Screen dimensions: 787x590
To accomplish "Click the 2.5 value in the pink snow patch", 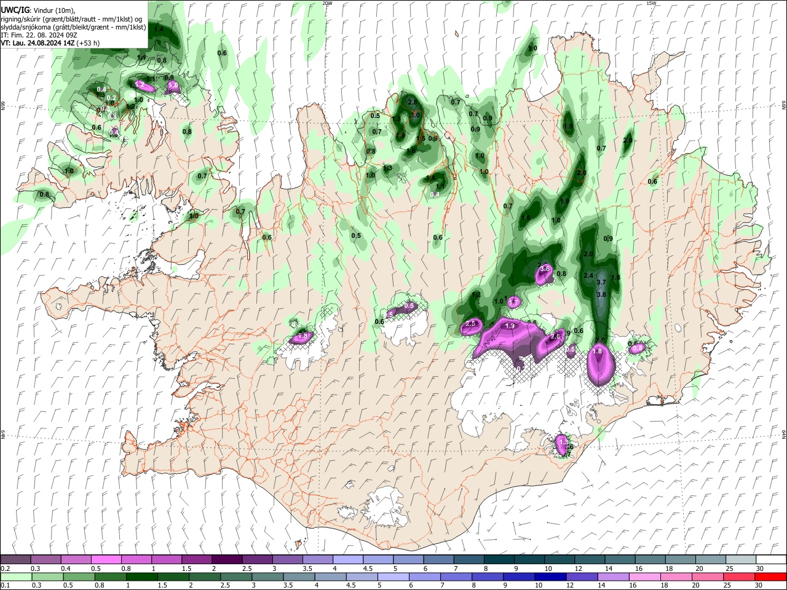I will click(471, 324).
